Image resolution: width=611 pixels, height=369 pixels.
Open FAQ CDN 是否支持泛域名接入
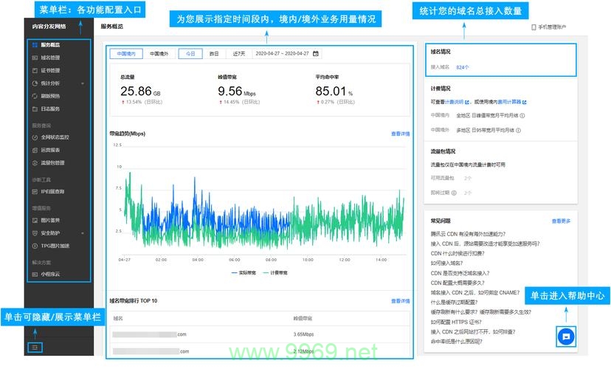click(460, 273)
